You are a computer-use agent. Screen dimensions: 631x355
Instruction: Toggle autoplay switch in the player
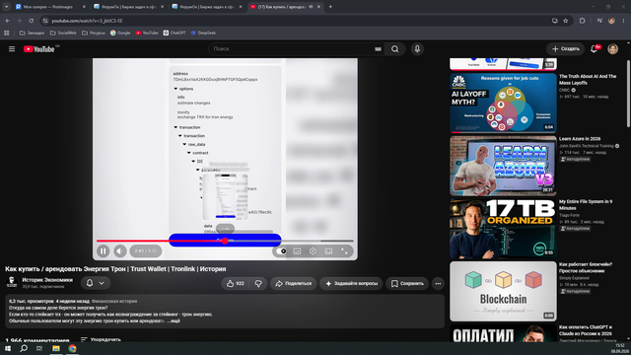tap(281, 251)
